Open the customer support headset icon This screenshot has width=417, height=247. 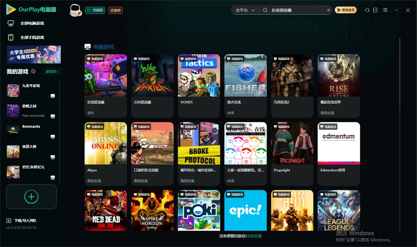click(x=367, y=10)
